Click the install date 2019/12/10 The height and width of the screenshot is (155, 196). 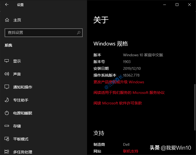tap(132, 68)
